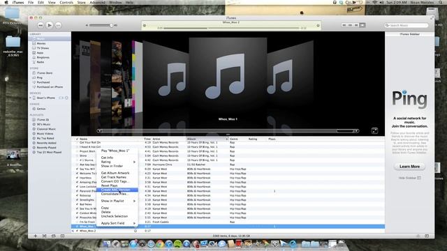Uncheck the Bad News song checkbox
Viewport: 447px width, 251px height.
pos(78,204)
